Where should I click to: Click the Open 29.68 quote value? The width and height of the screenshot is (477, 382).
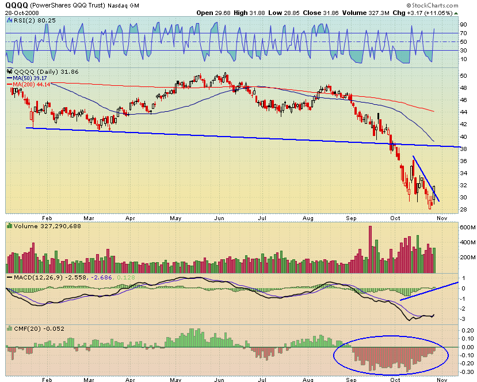pyautogui.click(x=214, y=13)
